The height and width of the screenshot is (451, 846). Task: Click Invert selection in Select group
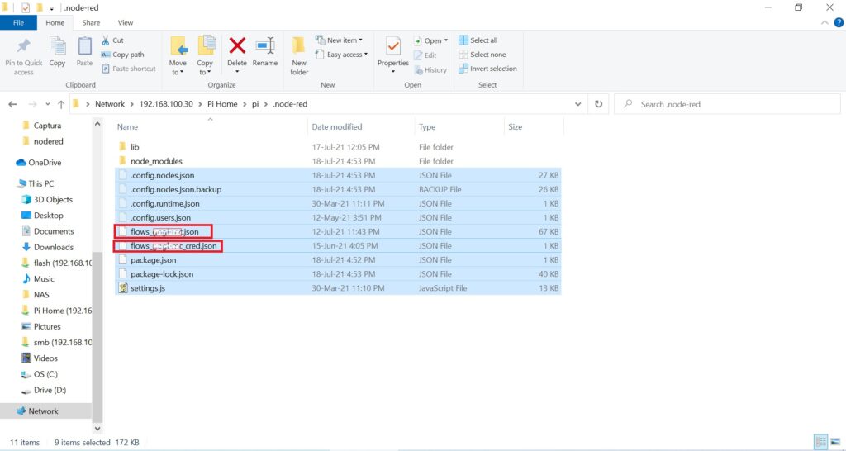click(x=487, y=69)
